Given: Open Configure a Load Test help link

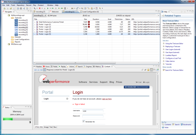Looking at the screenshot, I should (x=173, y=58).
